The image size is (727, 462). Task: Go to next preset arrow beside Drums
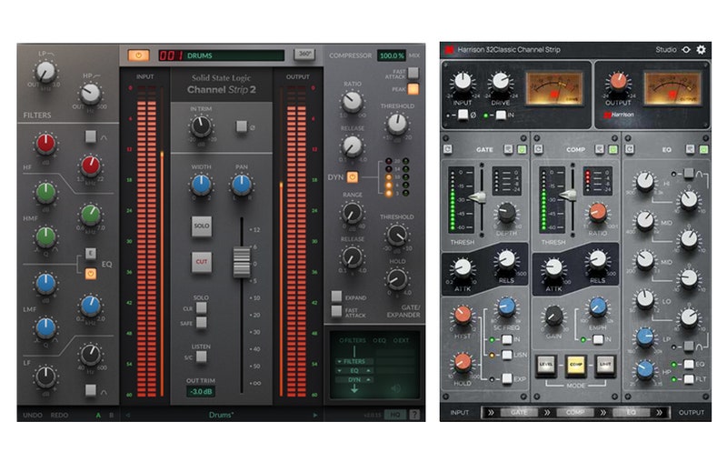point(315,415)
